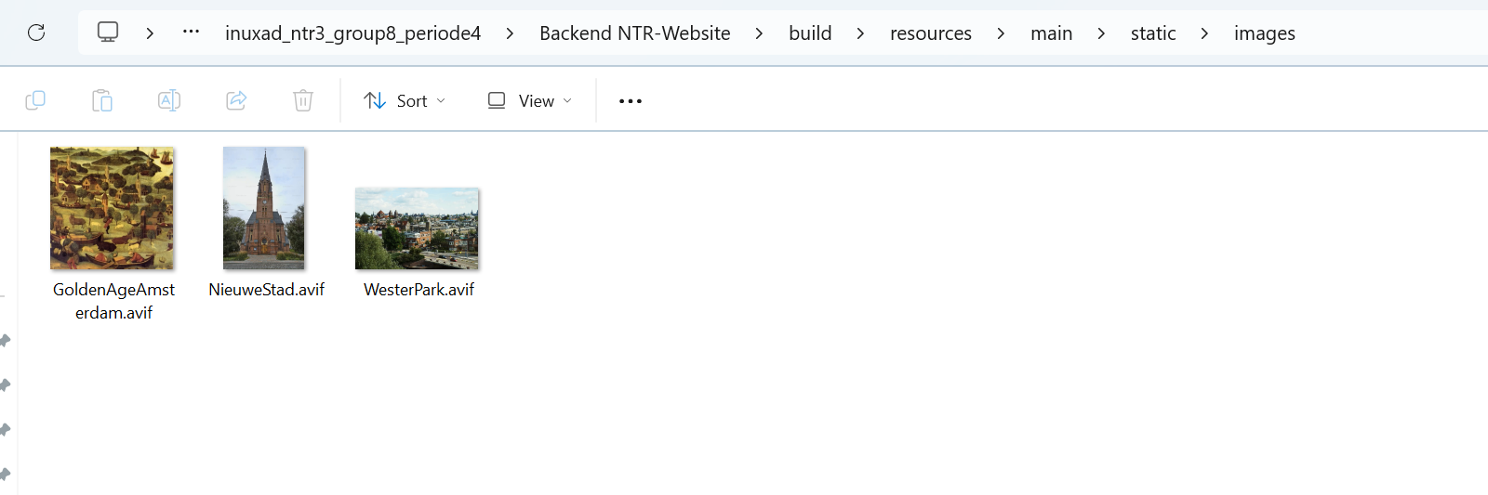Select NieuweStad.avif church image
Image resolution: width=1488 pixels, height=495 pixels.
(264, 209)
